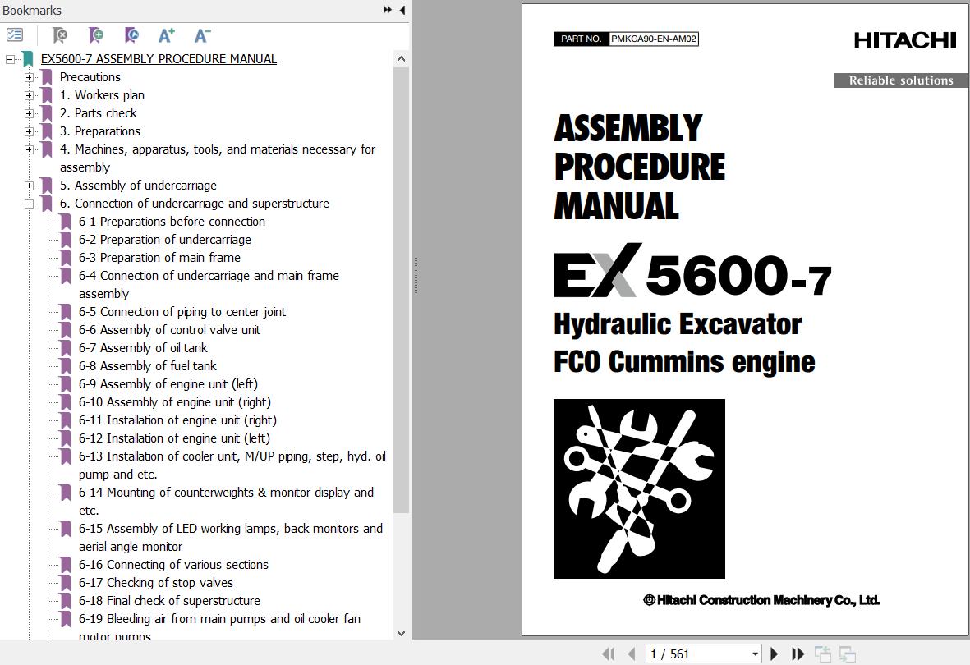
Task: Select 6-10 Assembly of engine unit (right)
Action: tap(174, 402)
